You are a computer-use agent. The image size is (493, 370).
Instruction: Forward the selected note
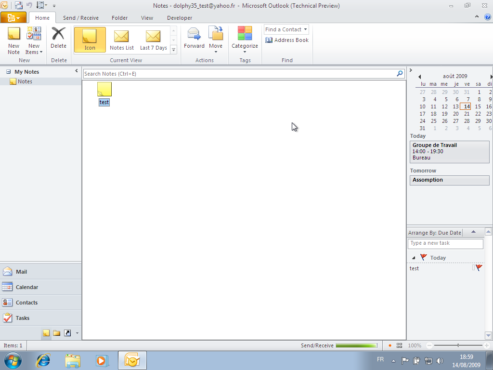pos(194,38)
